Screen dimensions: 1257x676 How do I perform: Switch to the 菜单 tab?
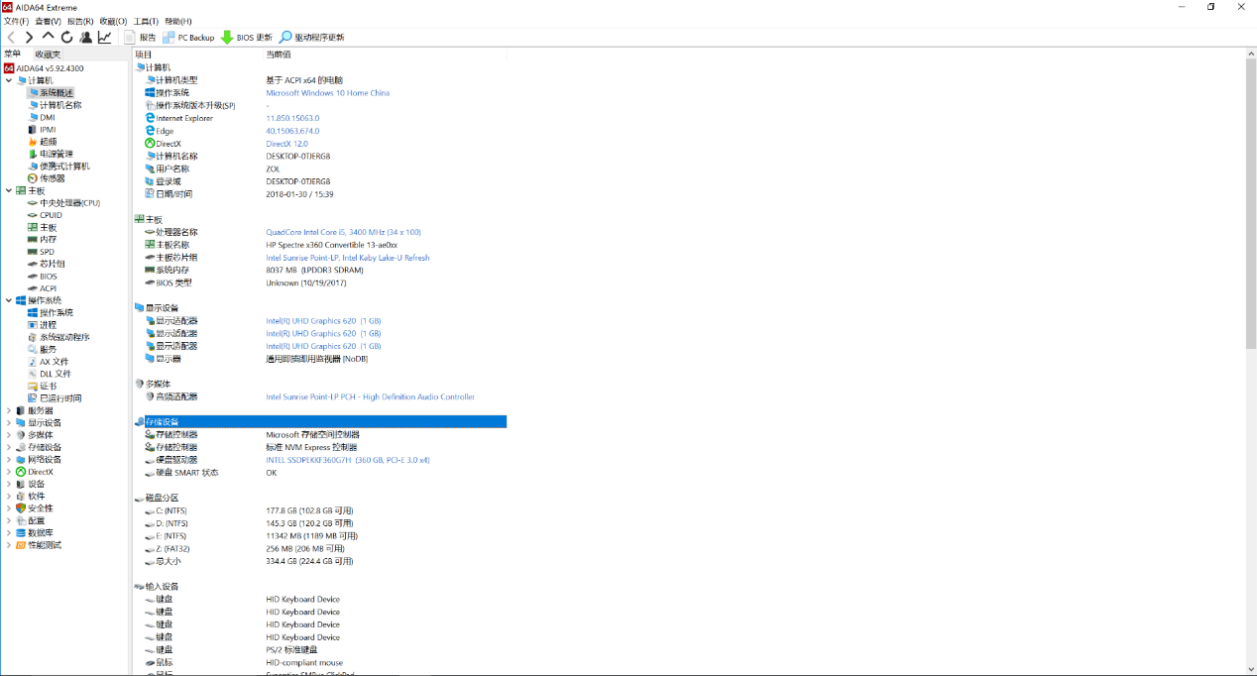tap(13, 54)
